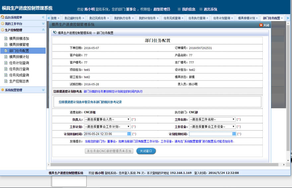Open 任务完成查询 in sidebar

coord(19,75)
